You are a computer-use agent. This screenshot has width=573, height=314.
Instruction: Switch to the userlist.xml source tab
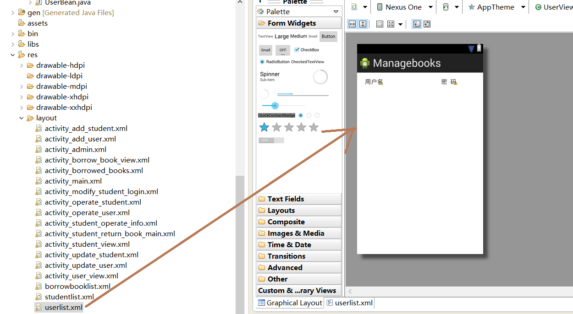tap(349, 303)
